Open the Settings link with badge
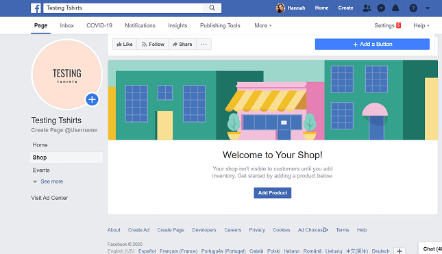The width and height of the screenshot is (442, 254). tap(388, 25)
